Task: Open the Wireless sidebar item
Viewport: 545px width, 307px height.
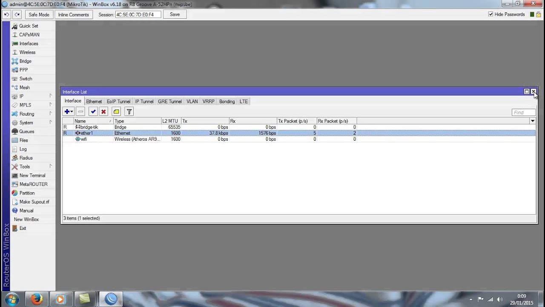Action: click(27, 52)
